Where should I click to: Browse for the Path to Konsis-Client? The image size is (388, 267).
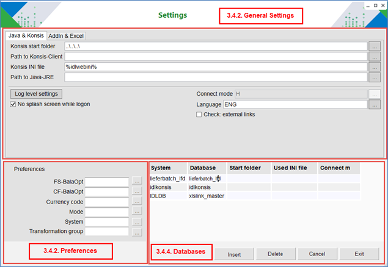375,57
